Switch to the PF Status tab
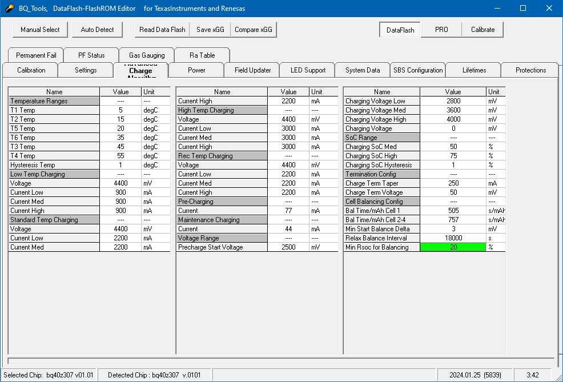Image resolution: width=563 pixels, height=382 pixels. pos(91,55)
